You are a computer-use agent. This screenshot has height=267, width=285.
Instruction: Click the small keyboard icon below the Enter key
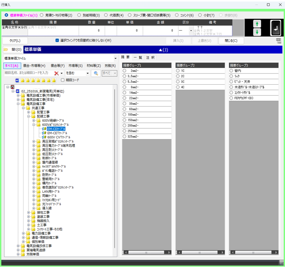coord(278,41)
